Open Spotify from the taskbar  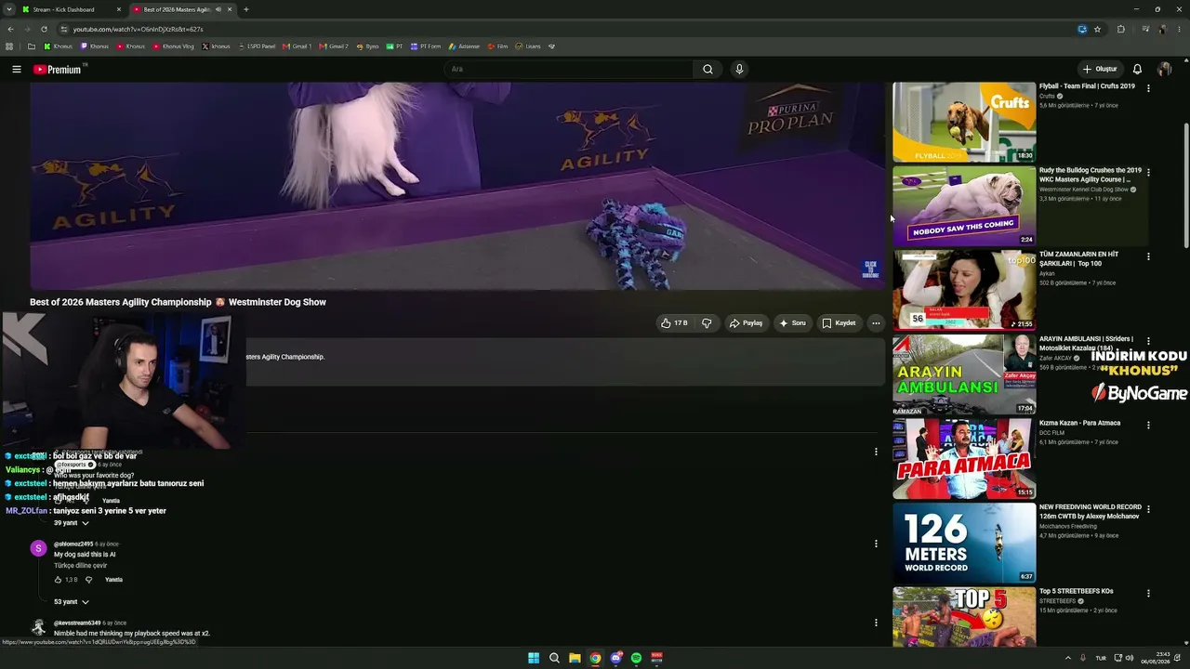[x=636, y=658]
